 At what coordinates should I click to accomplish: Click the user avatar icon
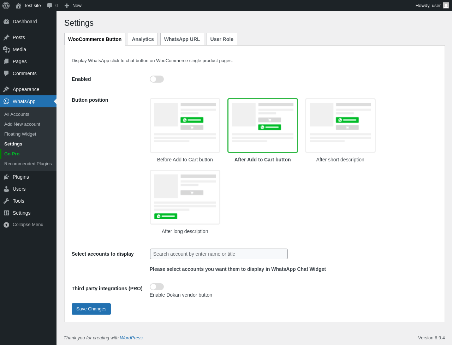click(446, 5)
